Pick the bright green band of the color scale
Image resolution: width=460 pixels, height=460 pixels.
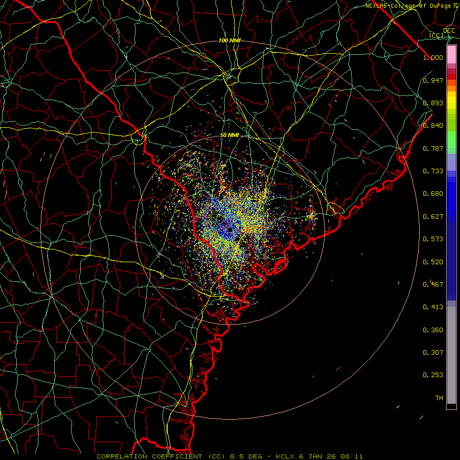tap(451, 140)
